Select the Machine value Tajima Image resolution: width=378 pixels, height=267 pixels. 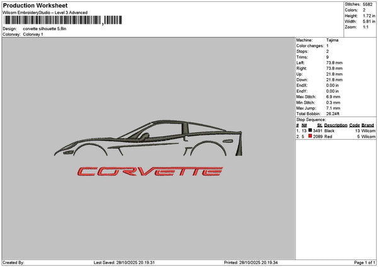pyautogui.click(x=332, y=40)
